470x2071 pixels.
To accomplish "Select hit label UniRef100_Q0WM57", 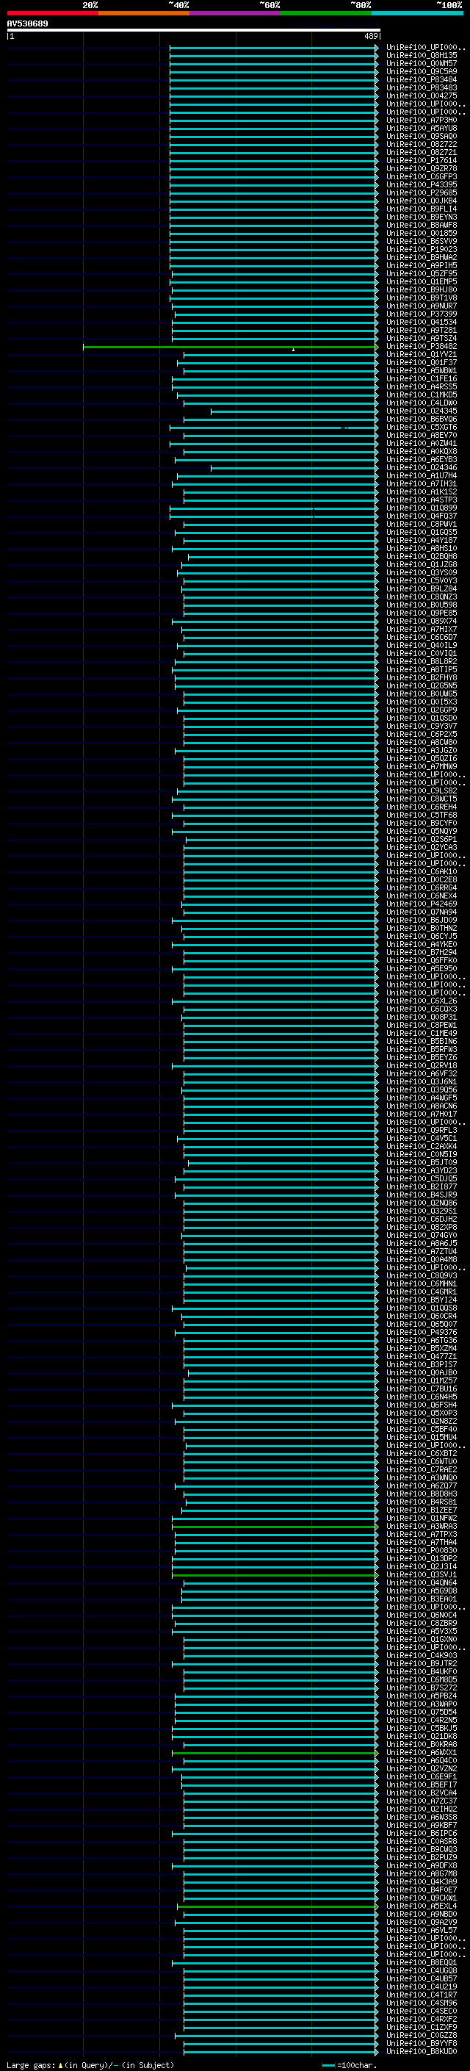I will point(421,63).
